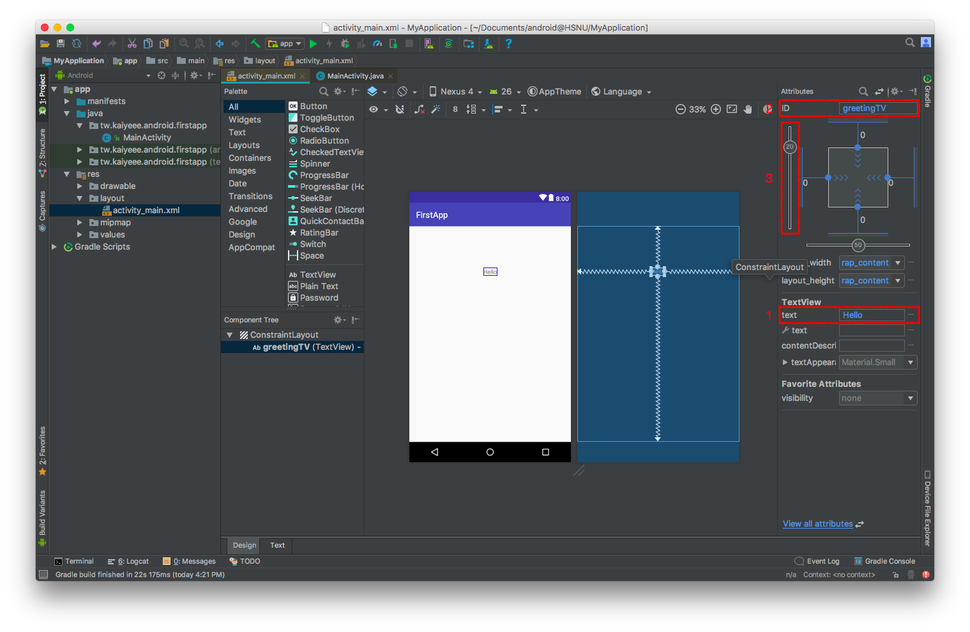The image size is (970, 632).
Task: Click the Zoom to Fit Screen icon
Action: pos(732,109)
